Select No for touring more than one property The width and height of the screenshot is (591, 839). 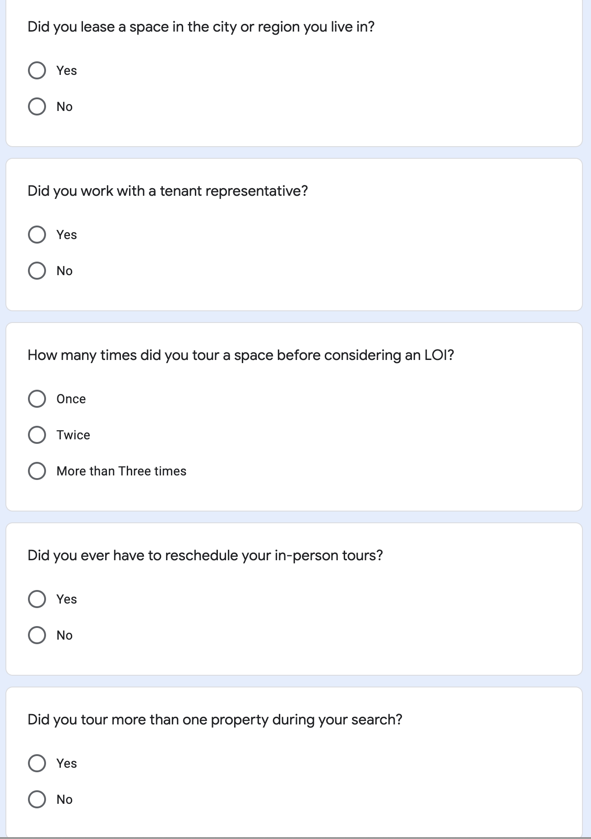(x=37, y=800)
